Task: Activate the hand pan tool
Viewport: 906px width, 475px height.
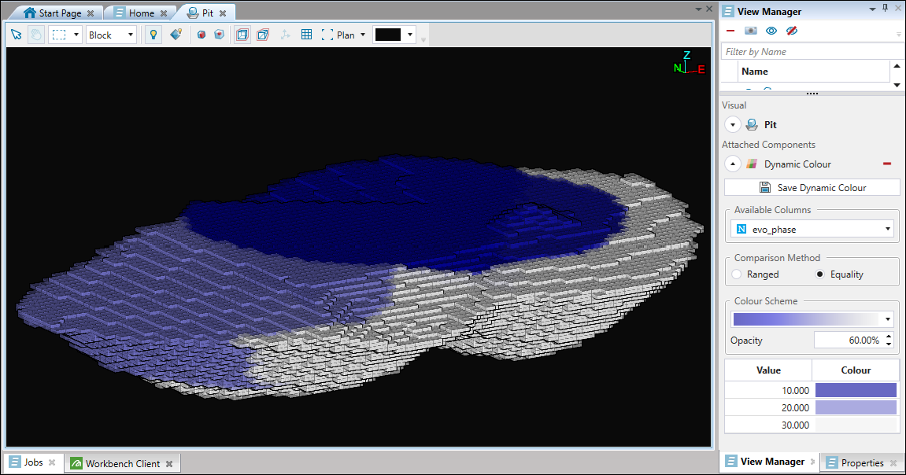Action: [x=36, y=35]
